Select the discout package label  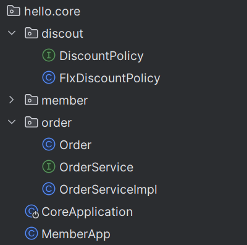(62, 33)
